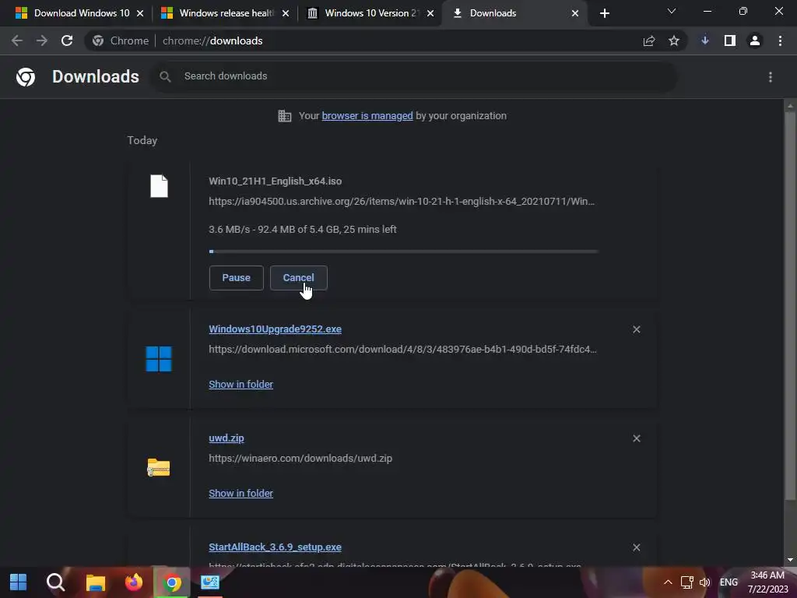
Task: Open the tab search chevron
Action: point(672,11)
